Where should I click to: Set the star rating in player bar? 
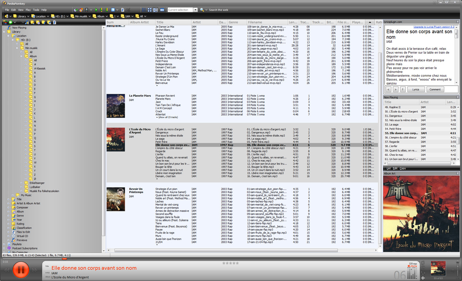(x=231, y=263)
